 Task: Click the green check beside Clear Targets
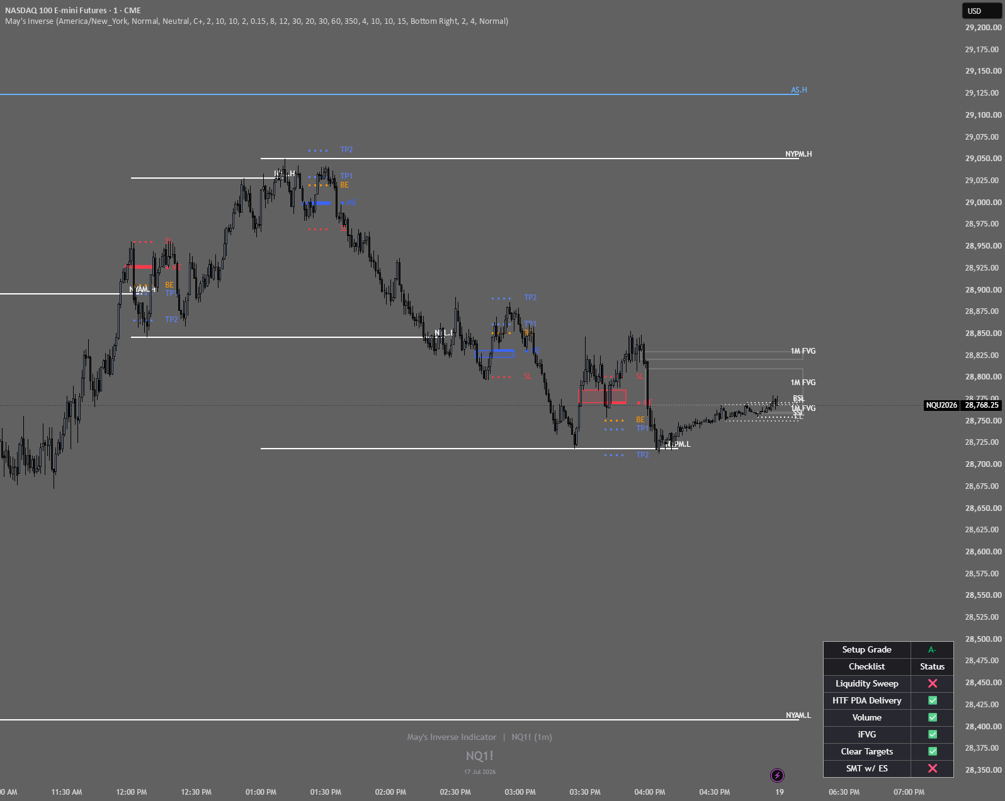[x=933, y=752]
